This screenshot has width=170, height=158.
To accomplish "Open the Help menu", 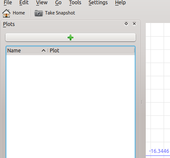I will (x=120, y=3).
